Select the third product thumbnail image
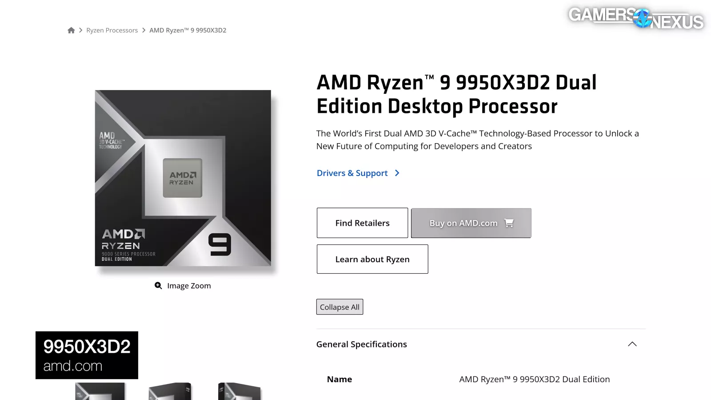This screenshot has width=711, height=400. tap(239, 392)
